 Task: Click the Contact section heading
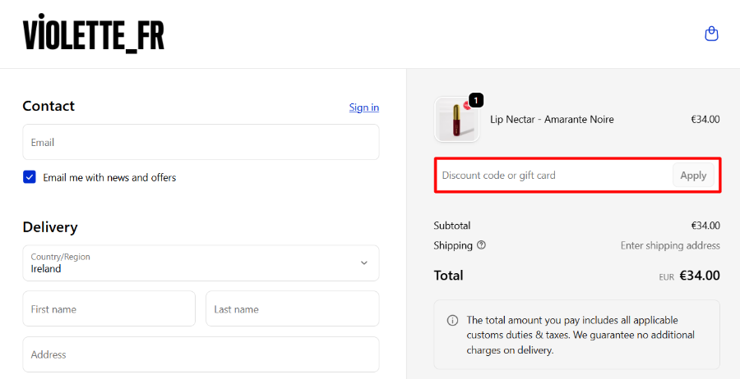[49, 106]
